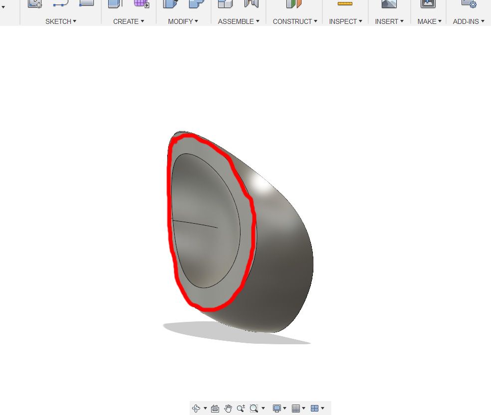Viewport: 491px width, 415px height.
Task: Open the workspace dropdown arrow at toolbar left
Action: tap(3, 7)
